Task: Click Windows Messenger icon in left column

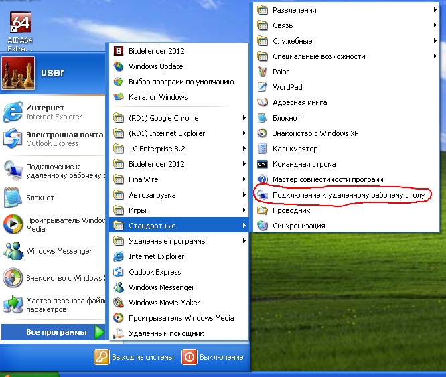Action: tap(13, 251)
